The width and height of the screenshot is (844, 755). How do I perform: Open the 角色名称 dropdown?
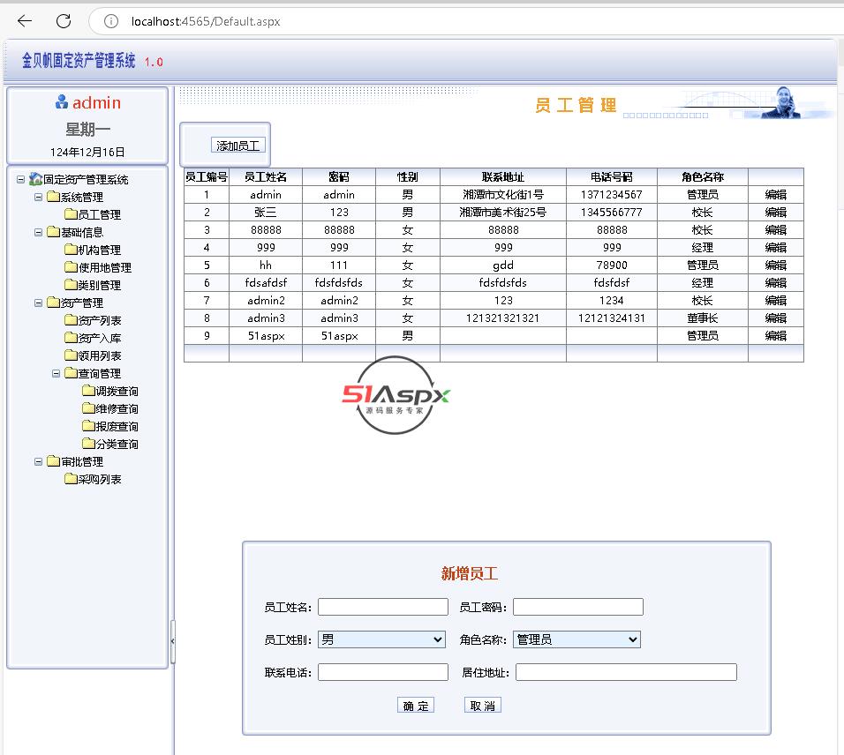(x=576, y=639)
